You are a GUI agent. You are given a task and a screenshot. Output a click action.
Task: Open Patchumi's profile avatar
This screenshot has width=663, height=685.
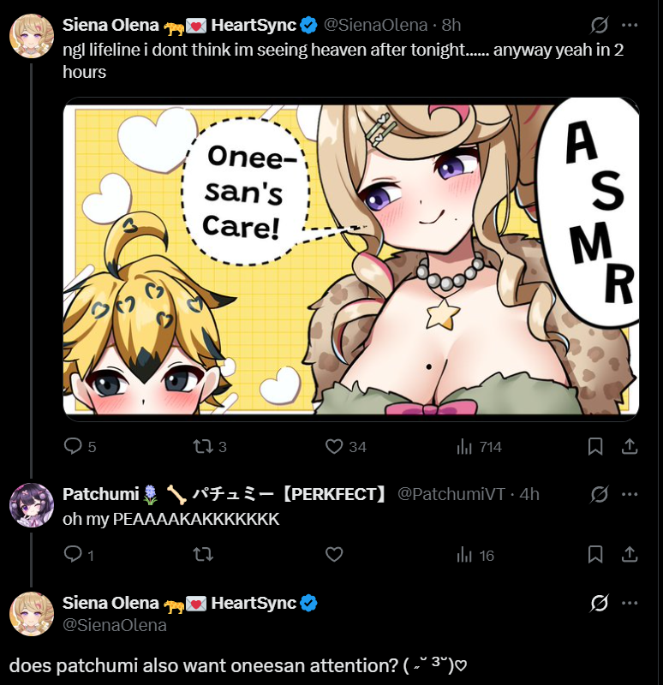pyautogui.click(x=32, y=505)
